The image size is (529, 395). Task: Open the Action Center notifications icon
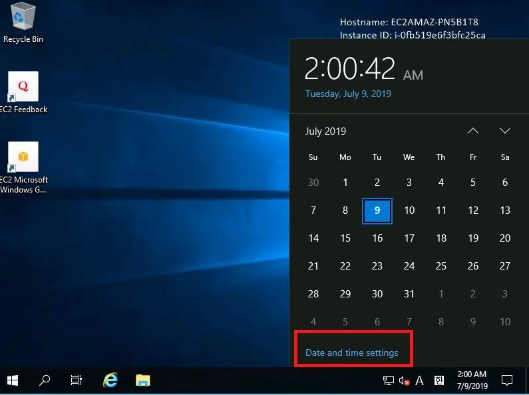(506, 380)
